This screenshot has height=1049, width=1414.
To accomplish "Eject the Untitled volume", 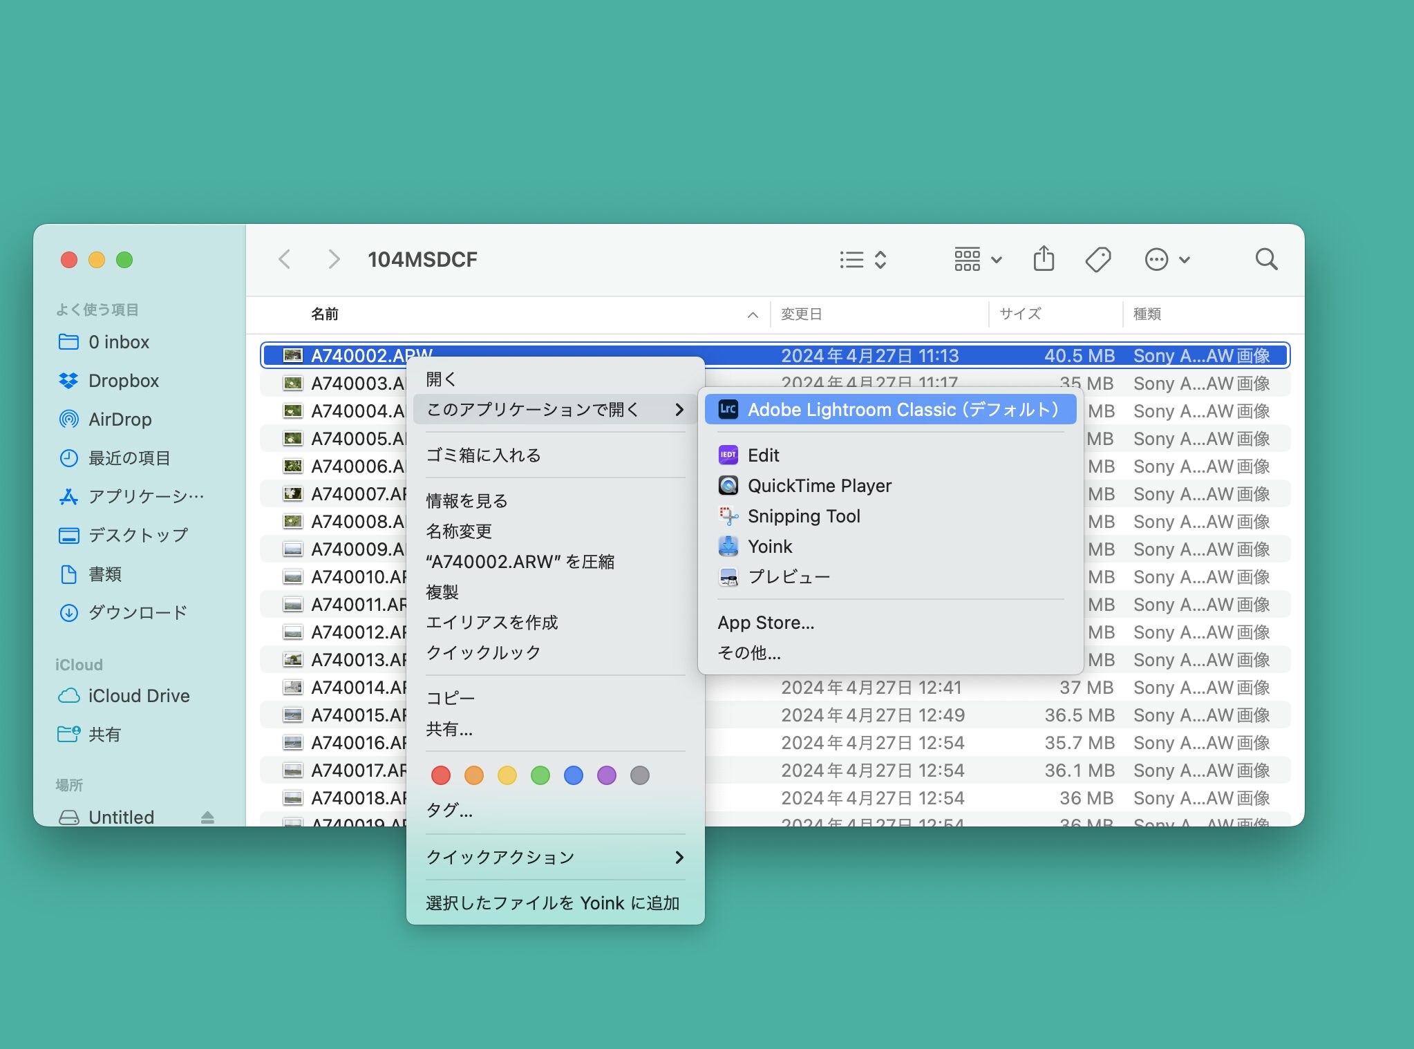I will click(x=207, y=818).
